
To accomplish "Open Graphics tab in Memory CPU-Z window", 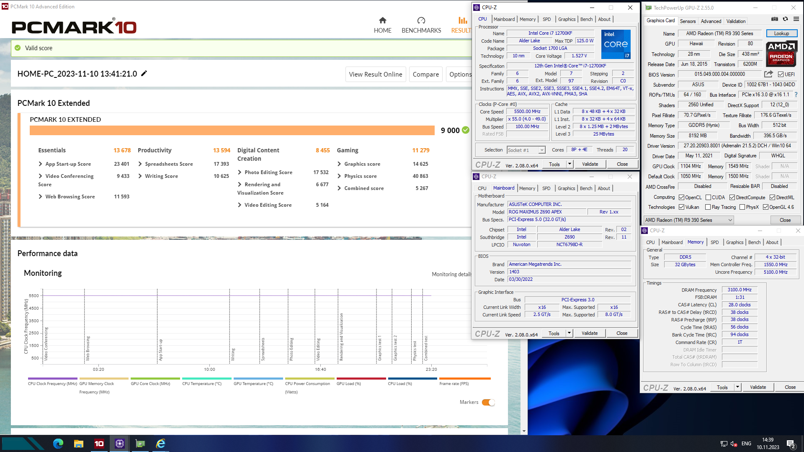I will (734, 242).
